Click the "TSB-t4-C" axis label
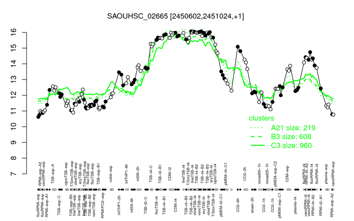The height and width of the screenshot is (221, 354). click(x=151, y=173)
